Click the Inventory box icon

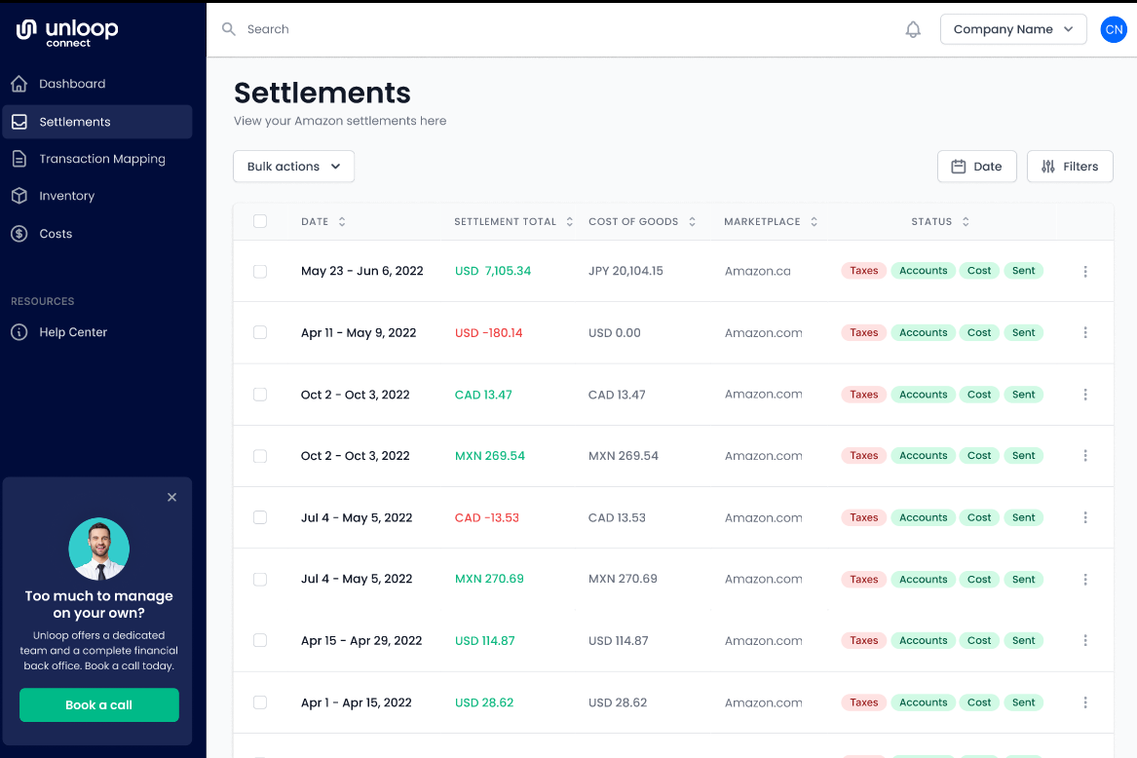[19, 195]
